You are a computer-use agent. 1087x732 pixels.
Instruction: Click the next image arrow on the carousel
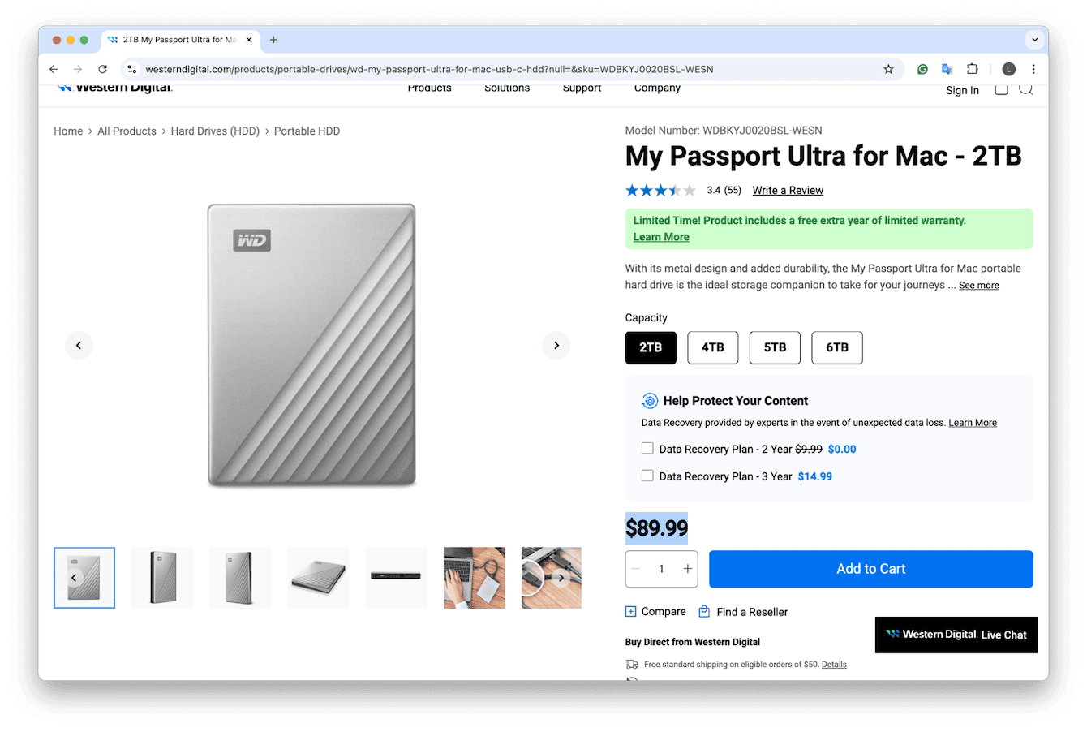tap(556, 345)
